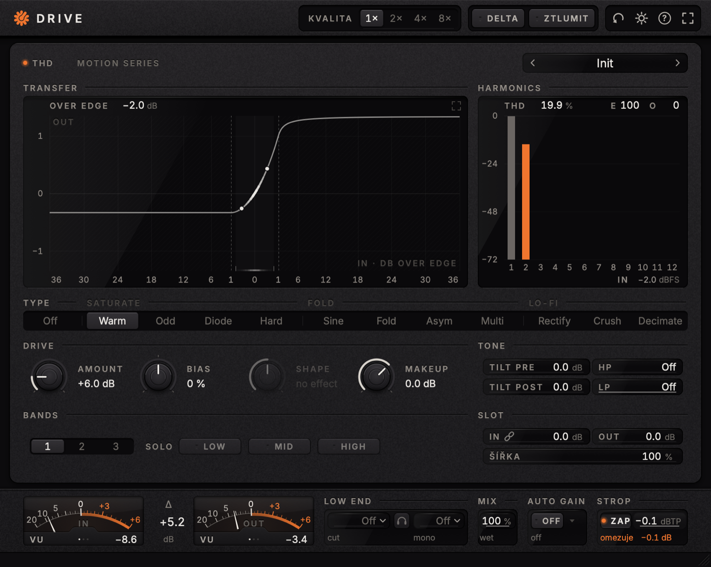This screenshot has height=567, width=711.
Task: Enable the DELTA toggle
Action: pyautogui.click(x=498, y=18)
